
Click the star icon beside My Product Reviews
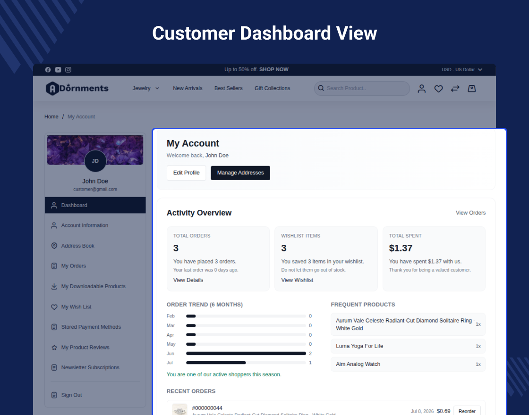pyautogui.click(x=54, y=347)
